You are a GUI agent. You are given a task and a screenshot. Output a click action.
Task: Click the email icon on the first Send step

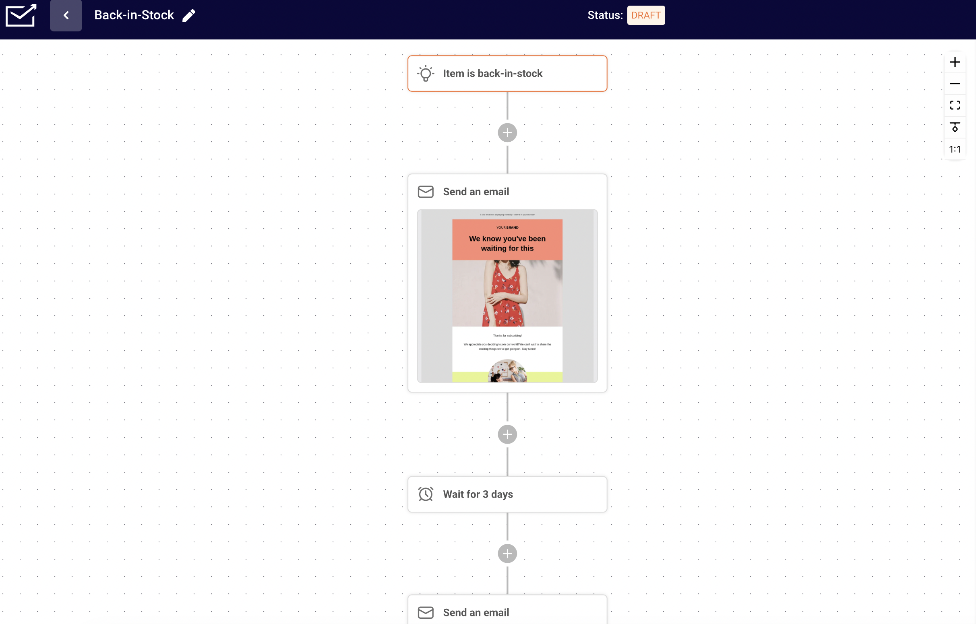click(x=426, y=192)
